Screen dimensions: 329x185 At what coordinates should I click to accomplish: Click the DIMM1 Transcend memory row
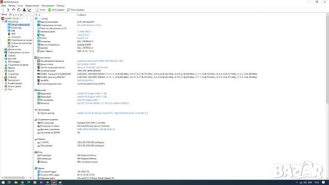click(147, 74)
